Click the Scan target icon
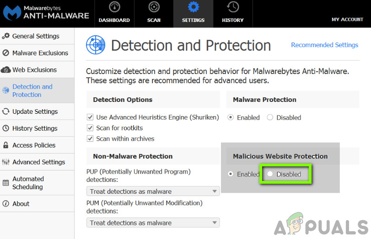This screenshot has width=371, height=239. coord(154,8)
